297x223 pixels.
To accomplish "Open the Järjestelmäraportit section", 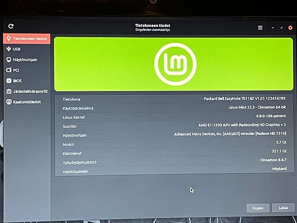I will (27, 92).
